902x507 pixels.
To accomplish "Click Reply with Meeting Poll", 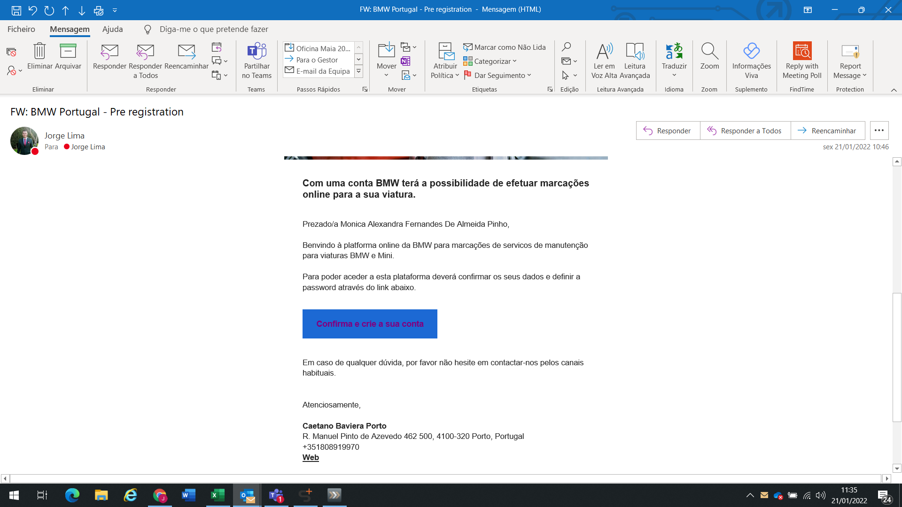I will (x=802, y=61).
